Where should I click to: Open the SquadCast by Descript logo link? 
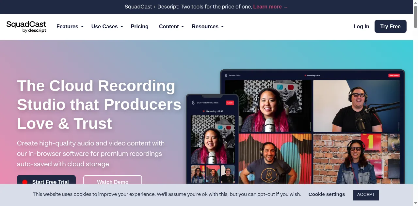click(26, 27)
